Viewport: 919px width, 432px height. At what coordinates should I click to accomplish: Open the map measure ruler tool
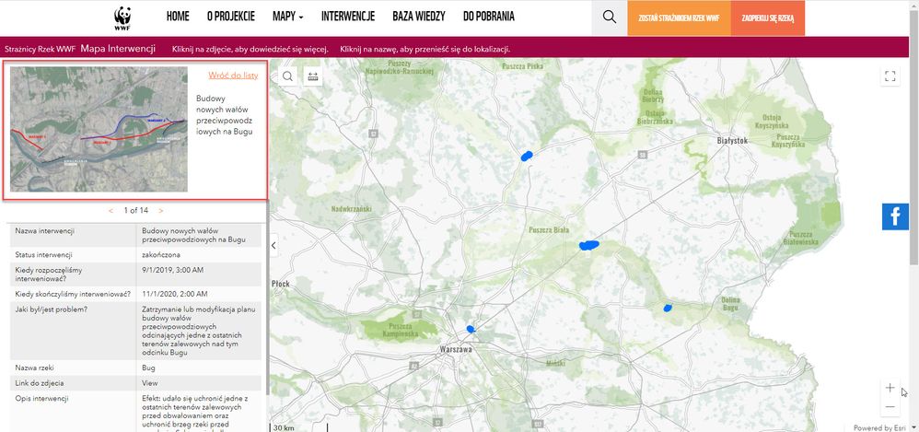click(313, 76)
